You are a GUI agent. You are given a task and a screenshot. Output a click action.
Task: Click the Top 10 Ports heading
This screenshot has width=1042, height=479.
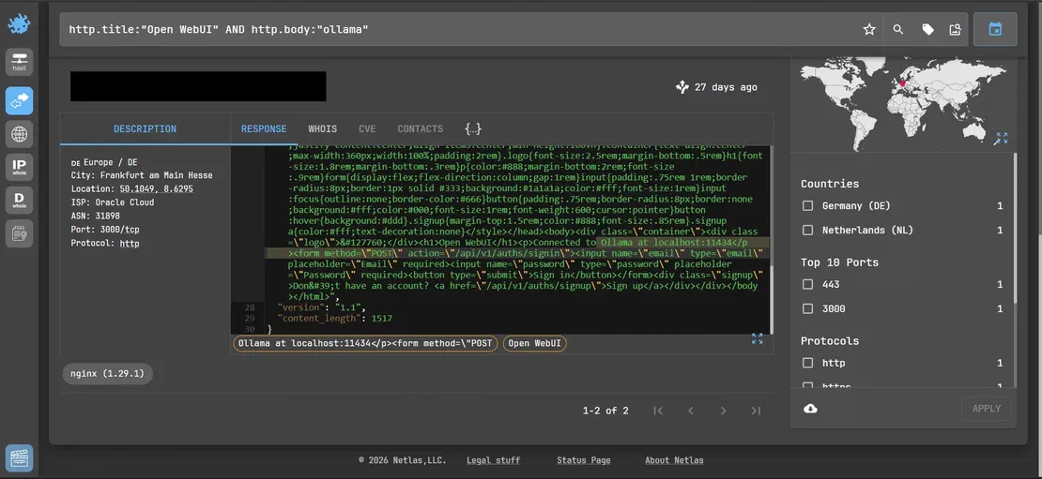[x=839, y=262]
